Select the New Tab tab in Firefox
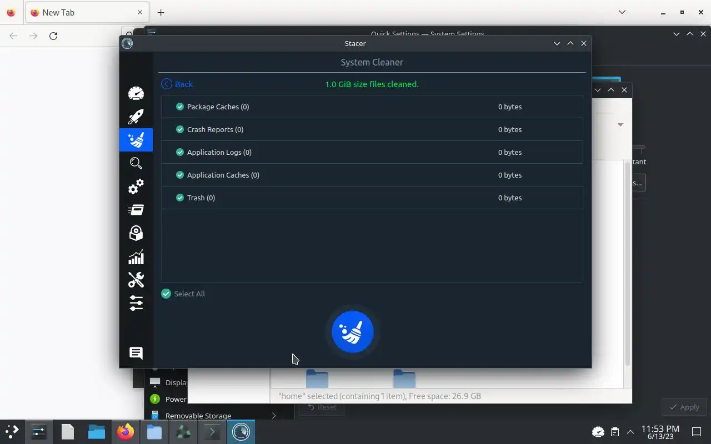 click(x=87, y=12)
